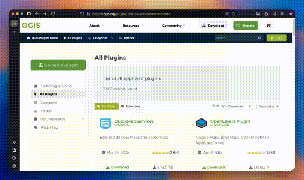Click the Upload a plugin button
The image size is (304, 180).
pyautogui.click(x=58, y=65)
